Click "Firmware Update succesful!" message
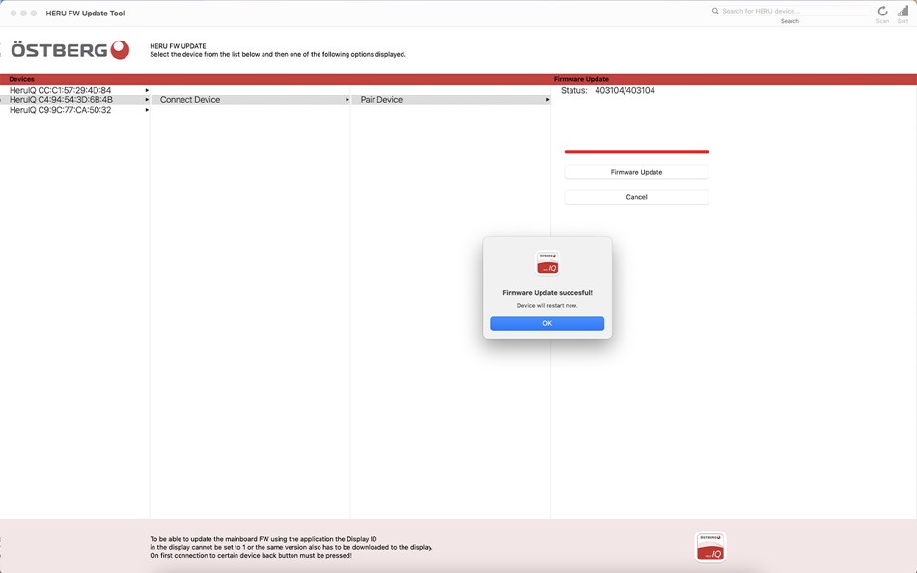This screenshot has width=917, height=573. (x=547, y=293)
